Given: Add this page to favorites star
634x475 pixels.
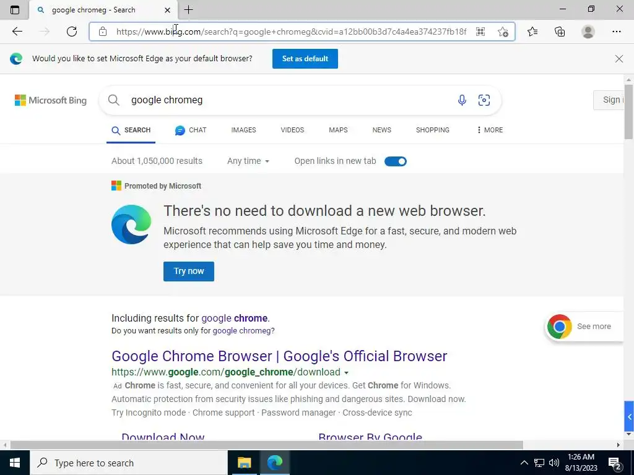Looking at the screenshot, I should pos(503,32).
